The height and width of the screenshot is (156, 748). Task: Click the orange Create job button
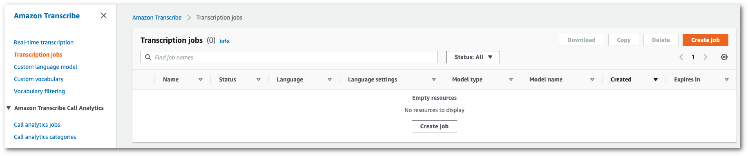[706, 40]
